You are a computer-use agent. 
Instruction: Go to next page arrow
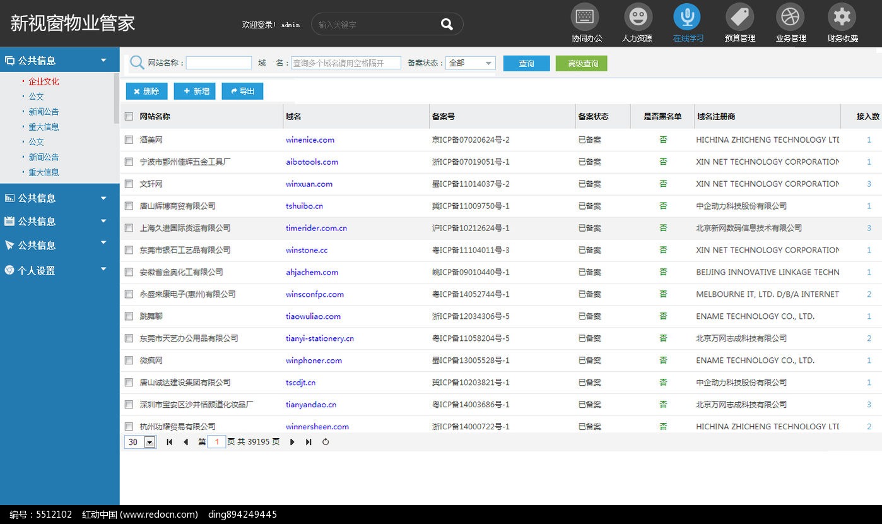point(292,442)
